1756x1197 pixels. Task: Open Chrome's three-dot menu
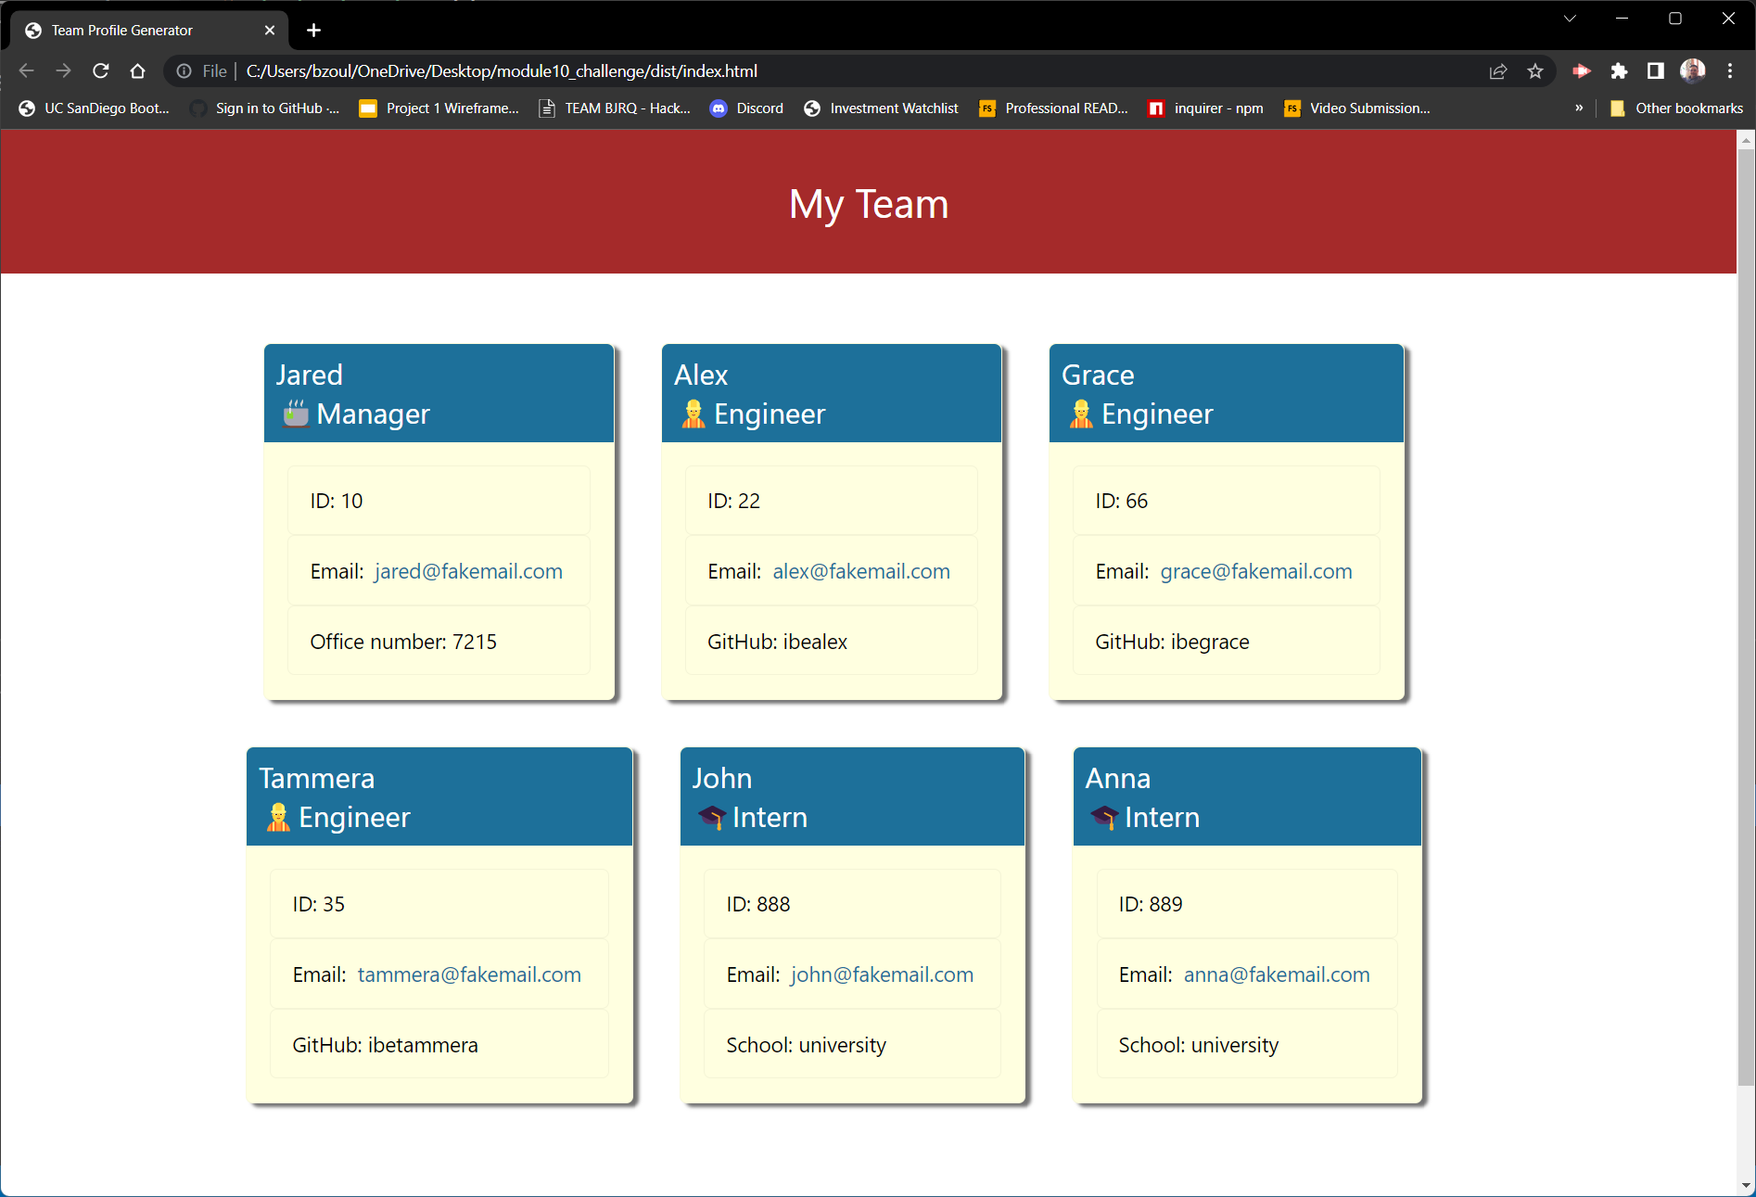[1730, 71]
